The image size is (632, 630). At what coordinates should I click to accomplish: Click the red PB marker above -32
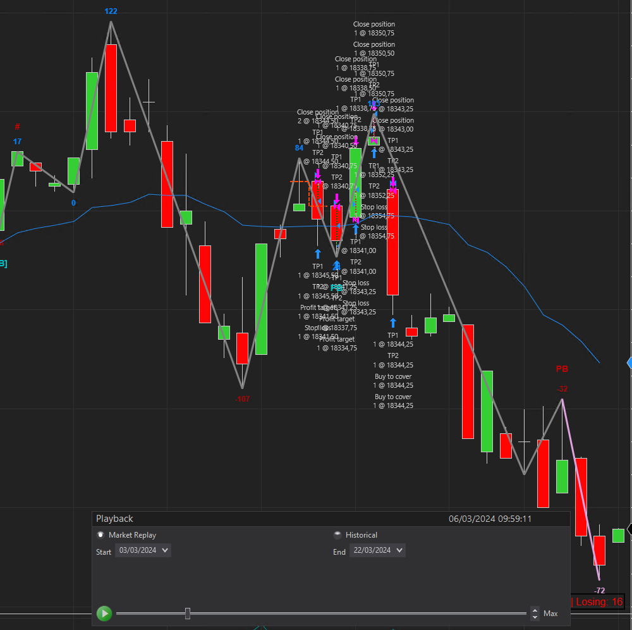pyautogui.click(x=562, y=369)
